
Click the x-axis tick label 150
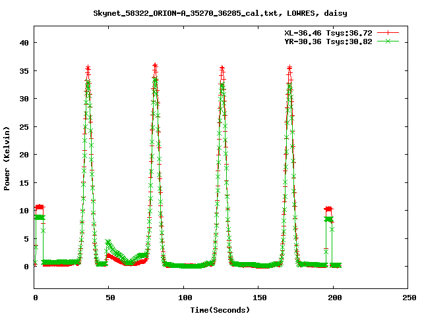click(x=260, y=298)
